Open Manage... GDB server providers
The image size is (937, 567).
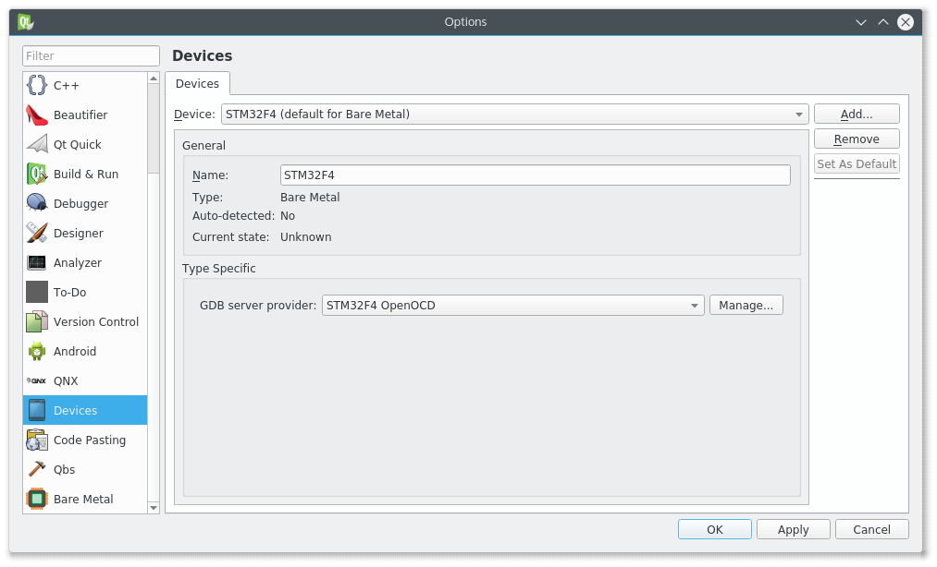746,305
